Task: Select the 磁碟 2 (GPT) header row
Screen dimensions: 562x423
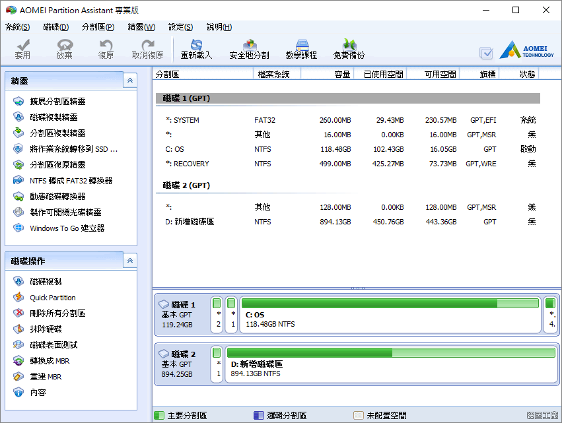Action: coord(347,185)
